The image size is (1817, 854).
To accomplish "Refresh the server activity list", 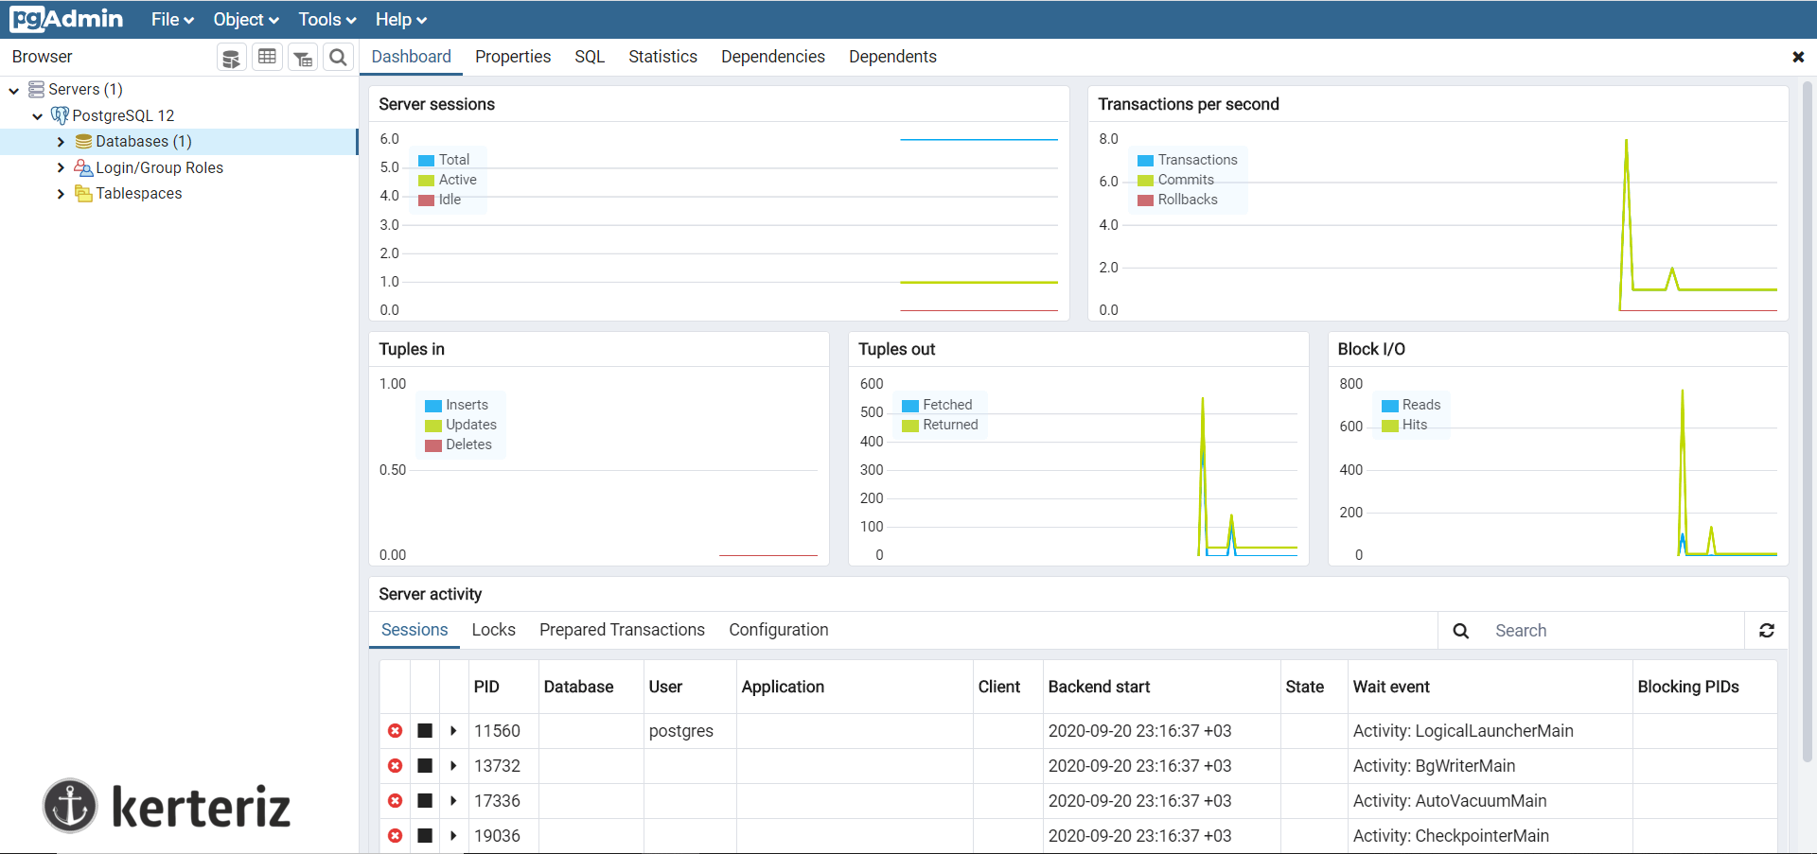I will point(1766,631).
